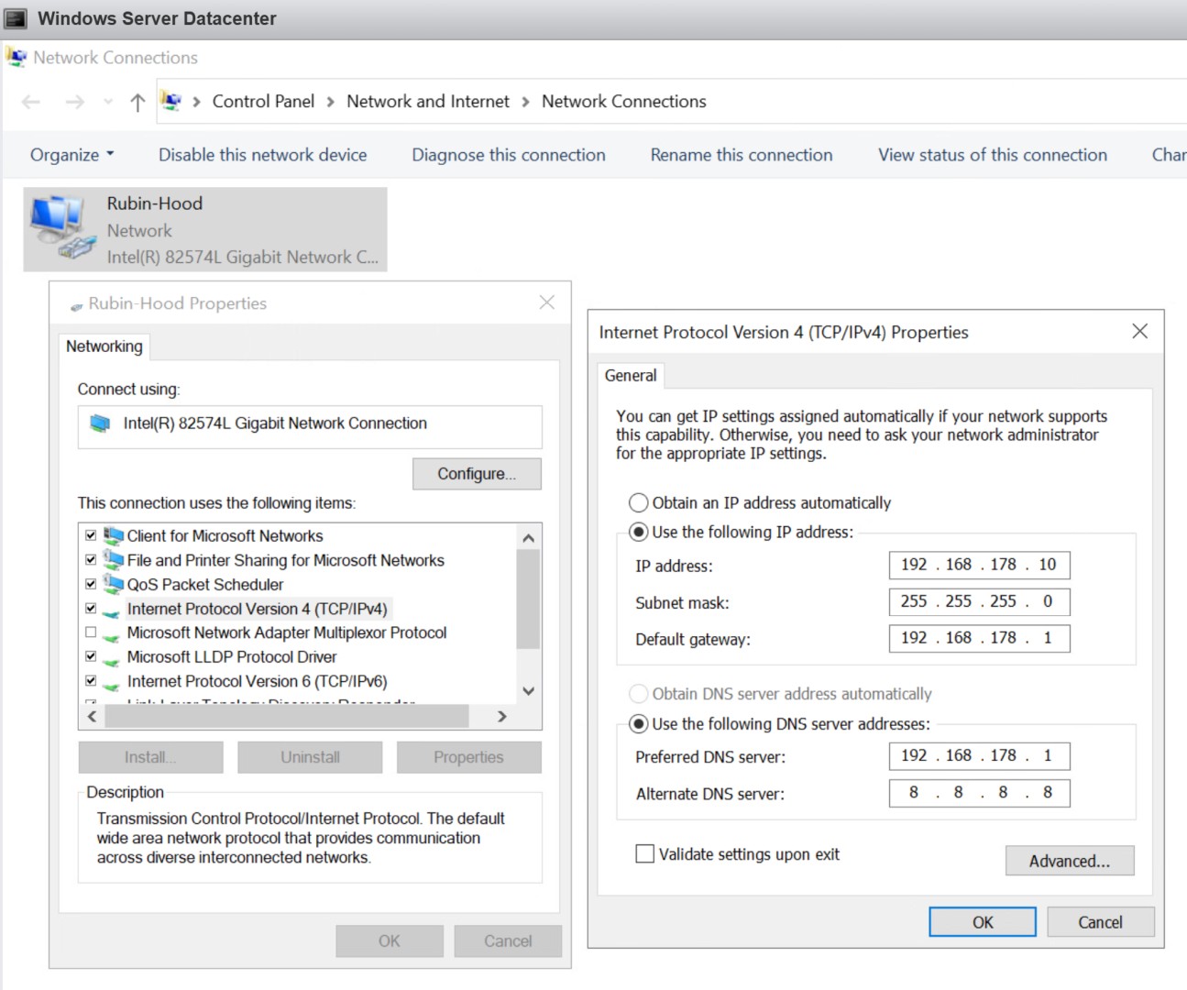Close the IPv4 Properties dialog
The image size is (1187, 990).
click(1139, 331)
